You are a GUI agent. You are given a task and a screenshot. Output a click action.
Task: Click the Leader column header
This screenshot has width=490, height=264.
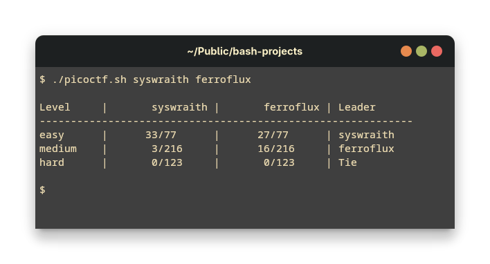(357, 107)
